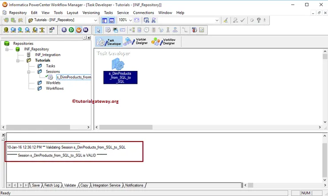Open the Tutorials folder selector dropdown
Image resolution: width=328 pixels, height=196 pixels.
pyautogui.click(x=95, y=20)
